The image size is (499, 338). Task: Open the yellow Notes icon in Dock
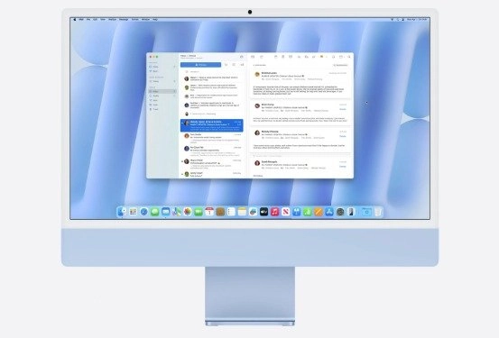242,212
